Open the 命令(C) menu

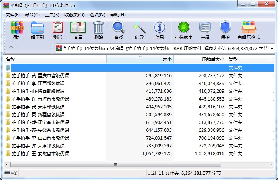tap(32, 15)
